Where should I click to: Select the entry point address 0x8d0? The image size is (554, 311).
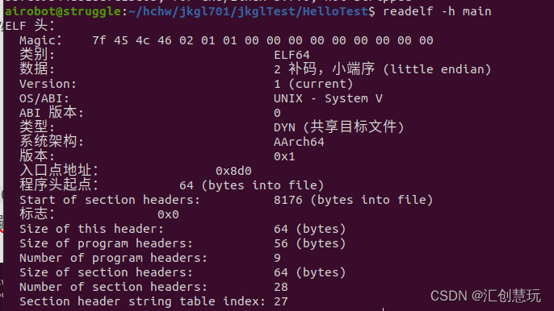[x=233, y=171]
